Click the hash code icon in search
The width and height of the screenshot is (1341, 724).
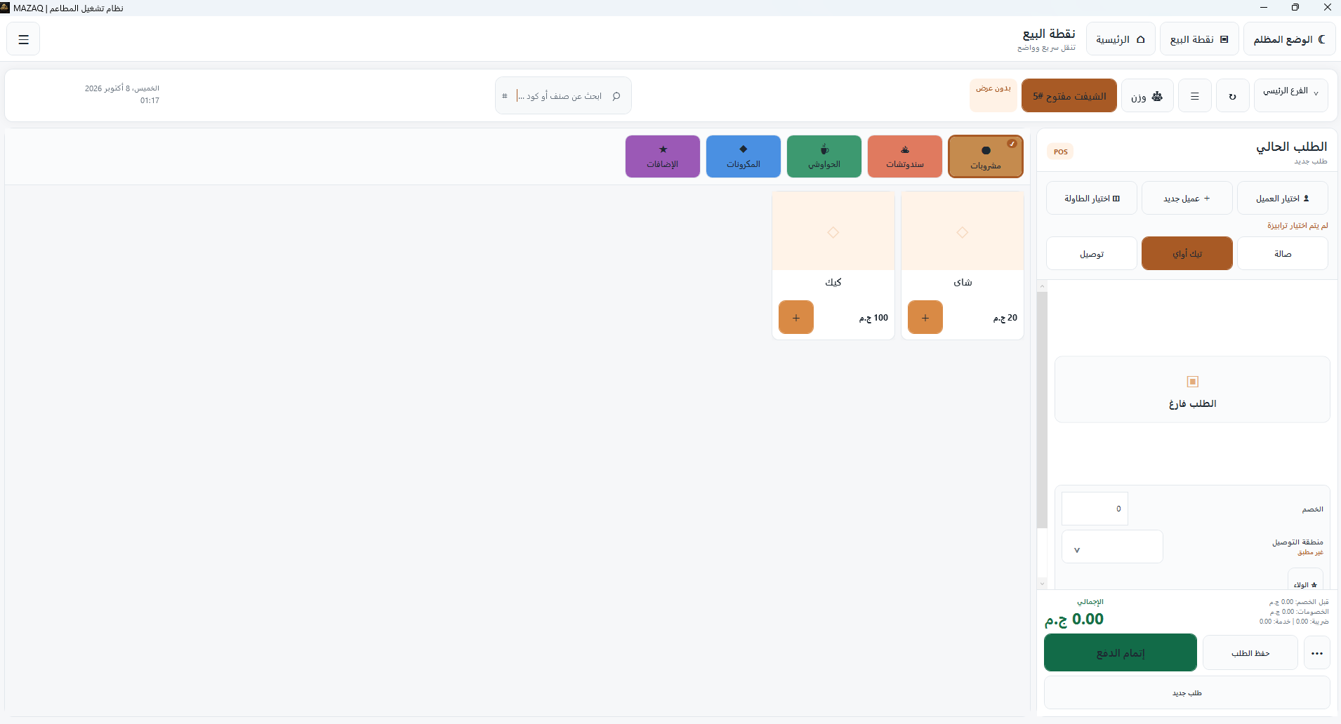click(505, 96)
